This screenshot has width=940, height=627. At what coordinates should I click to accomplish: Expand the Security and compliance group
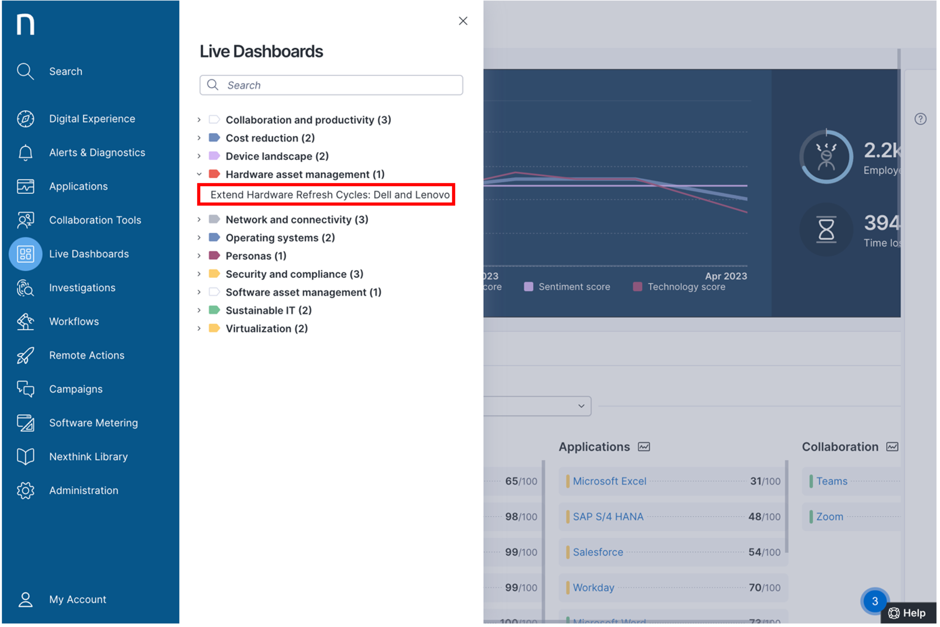click(x=199, y=274)
